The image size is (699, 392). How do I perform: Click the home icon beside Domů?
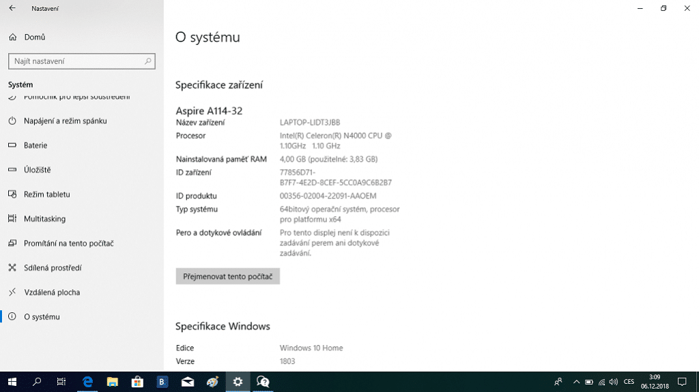tap(13, 37)
